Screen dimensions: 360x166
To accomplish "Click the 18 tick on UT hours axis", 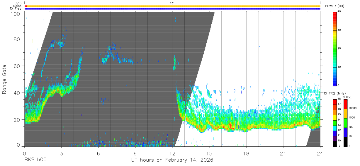I will pyautogui.click(x=246, y=153).
